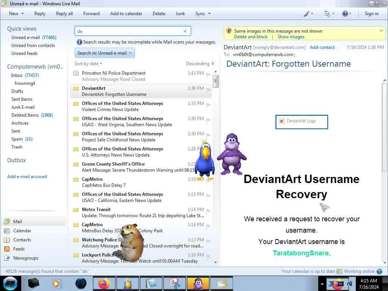Open the Sync dropdown arrow
The width and height of the screenshot is (388, 291).
[x=209, y=14]
